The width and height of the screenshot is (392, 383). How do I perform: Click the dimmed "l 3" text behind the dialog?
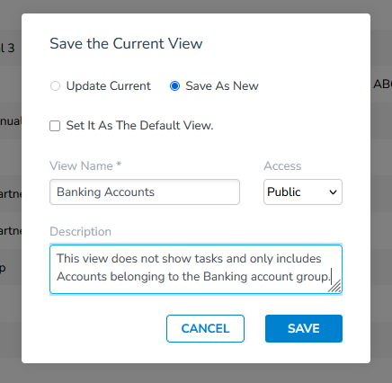(x=7, y=48)
